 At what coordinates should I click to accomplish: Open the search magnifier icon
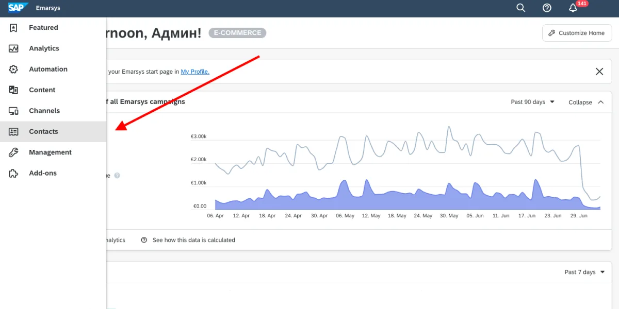[521, 8]
